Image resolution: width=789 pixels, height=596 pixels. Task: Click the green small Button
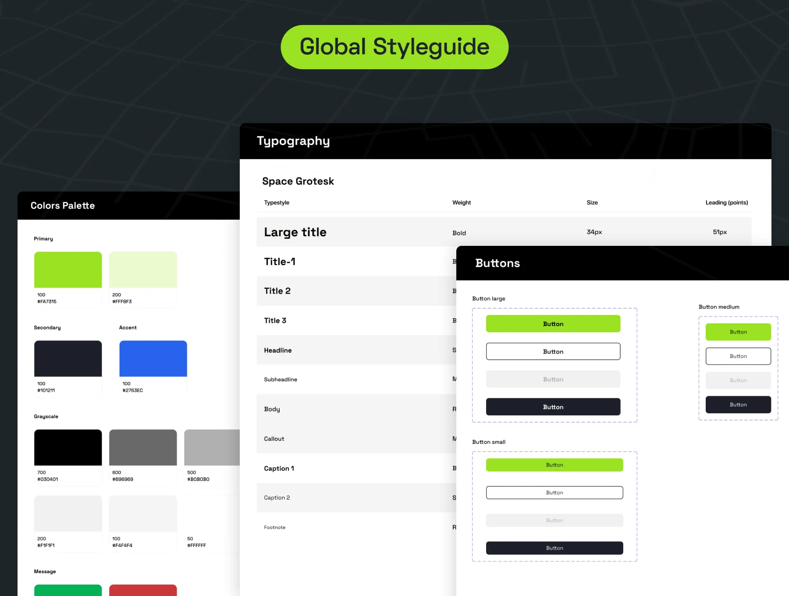pos(554,465)
